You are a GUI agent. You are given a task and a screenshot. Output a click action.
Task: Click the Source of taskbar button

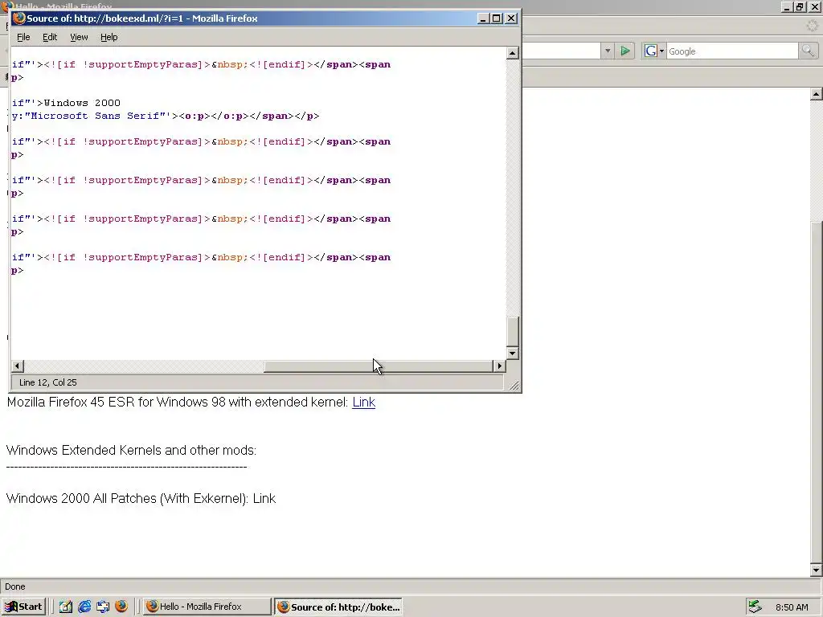(338, 607)
